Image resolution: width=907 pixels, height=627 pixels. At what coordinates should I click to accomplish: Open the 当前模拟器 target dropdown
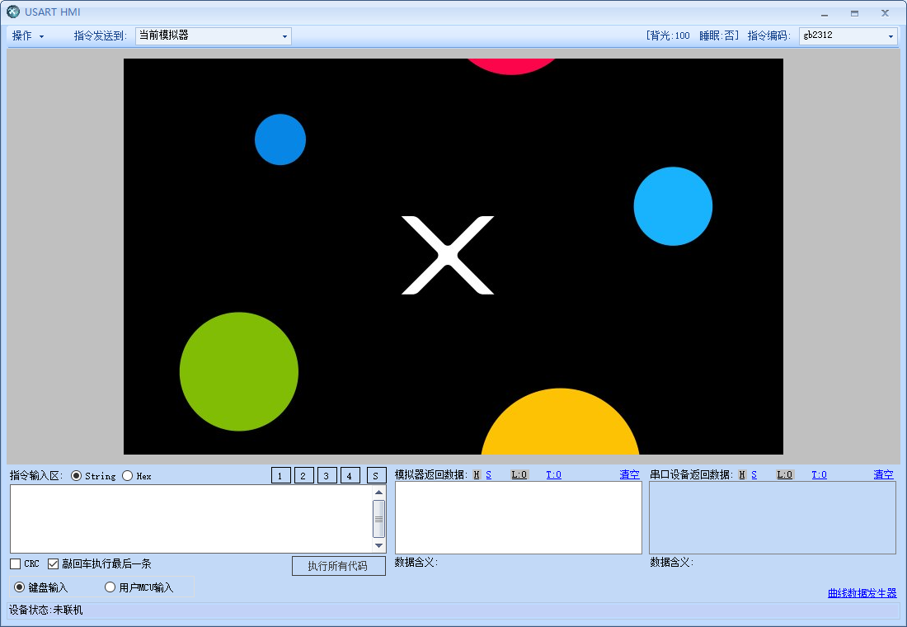pos(284,35)
